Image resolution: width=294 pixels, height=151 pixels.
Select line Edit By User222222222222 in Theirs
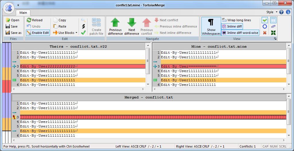83,66
